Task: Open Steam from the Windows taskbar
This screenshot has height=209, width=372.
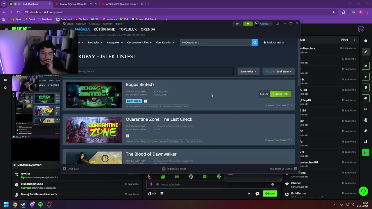Action: click(23, 204)
